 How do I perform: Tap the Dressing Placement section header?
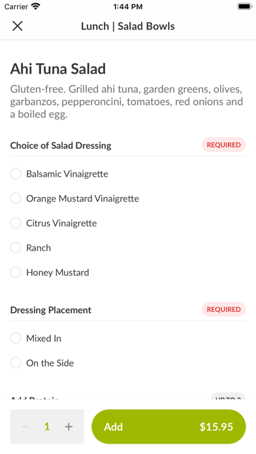51,310
